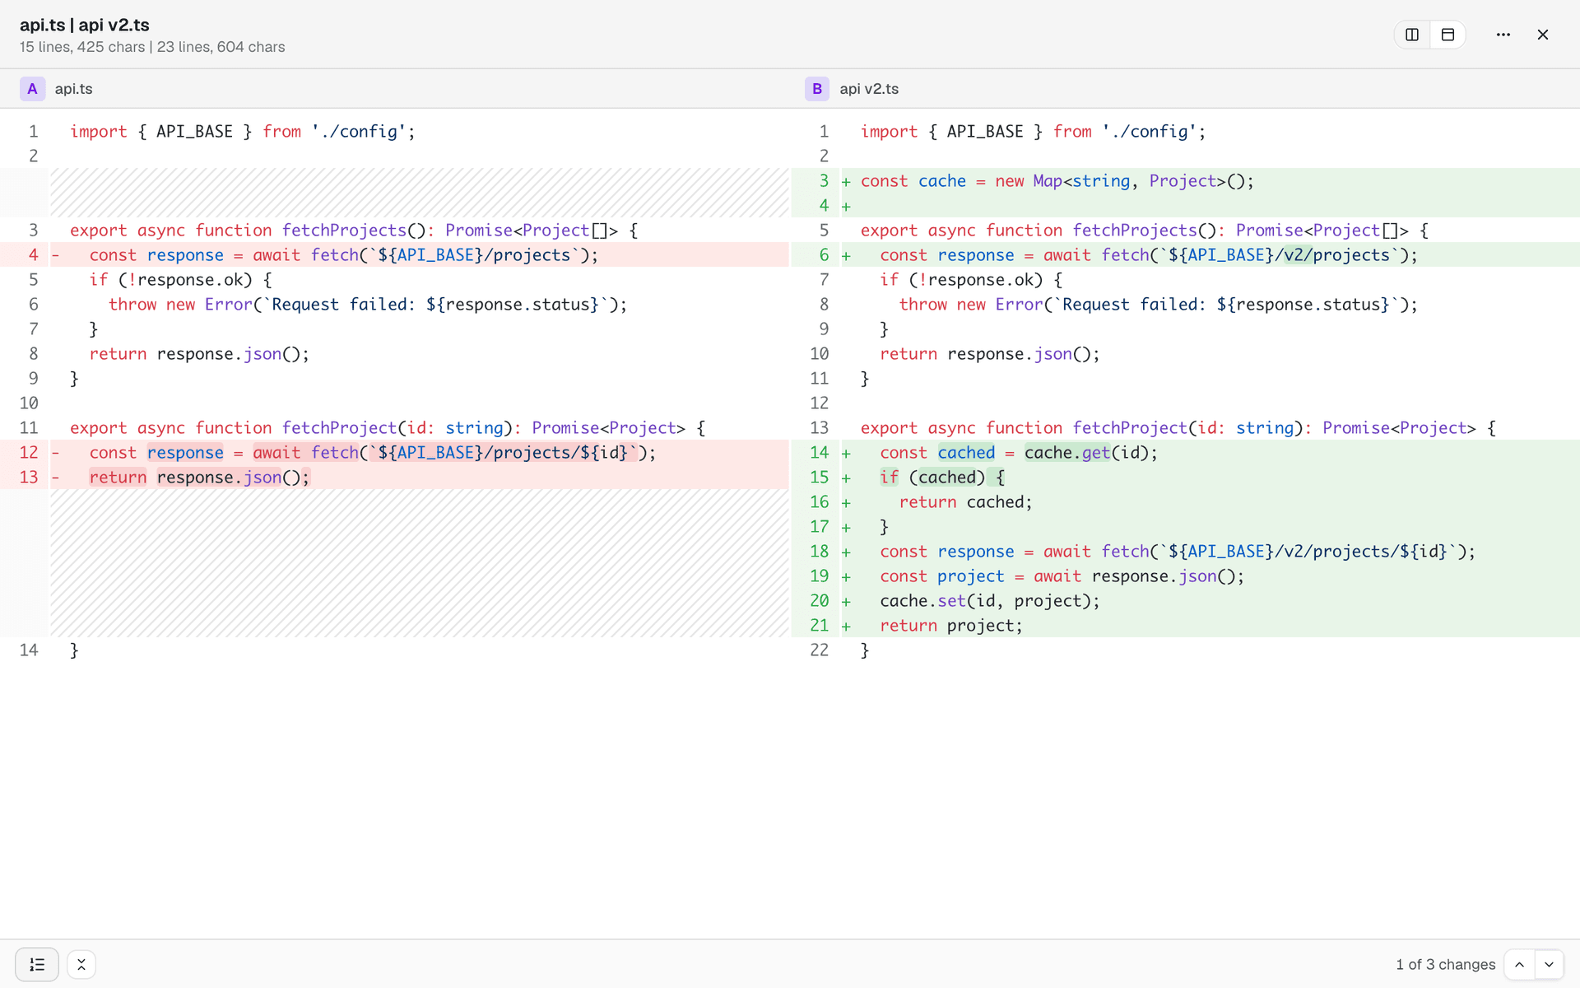This screenshot has width=1580, height=988.
Task: Click left pane import API_BASE line
Action: pyautogui.click(x=243, y=132)
